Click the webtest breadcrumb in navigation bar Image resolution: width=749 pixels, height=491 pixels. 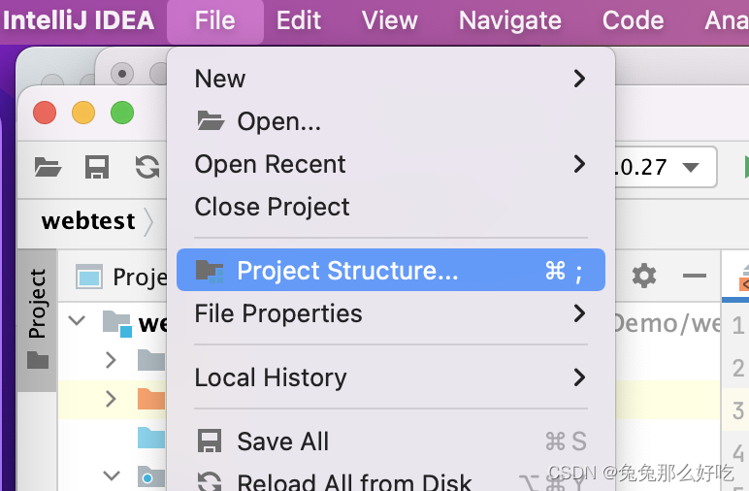click(x=88, y=221)
